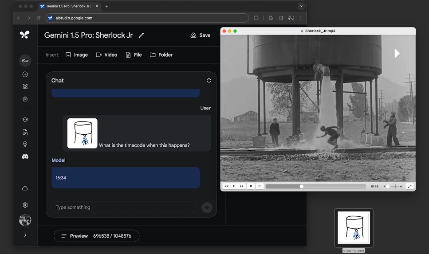Click the Google AI Studio logo icon
429x254 pixels.
25,35
